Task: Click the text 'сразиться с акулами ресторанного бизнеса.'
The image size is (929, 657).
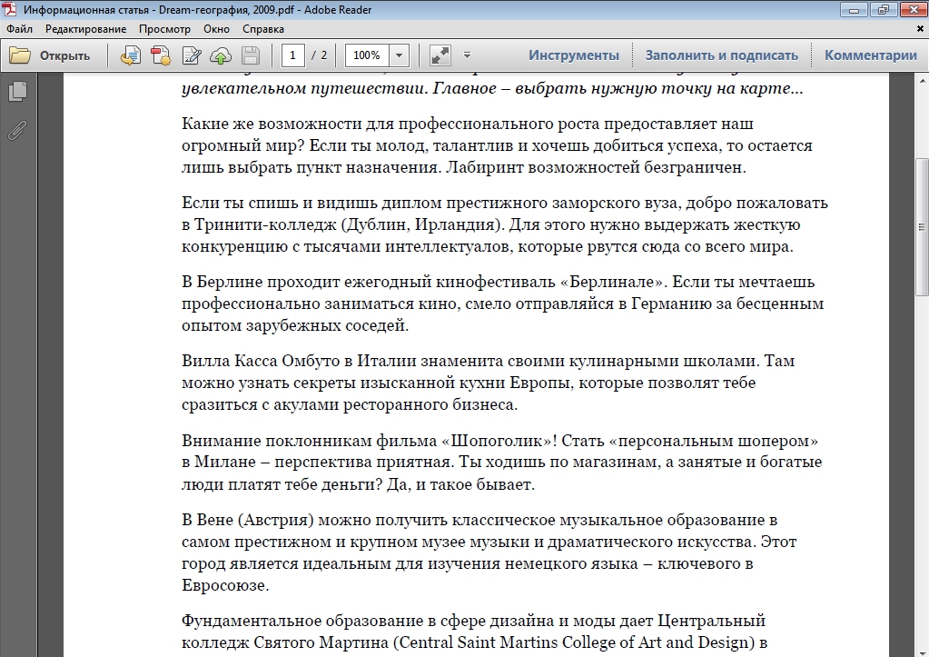Action: (350, 404)
